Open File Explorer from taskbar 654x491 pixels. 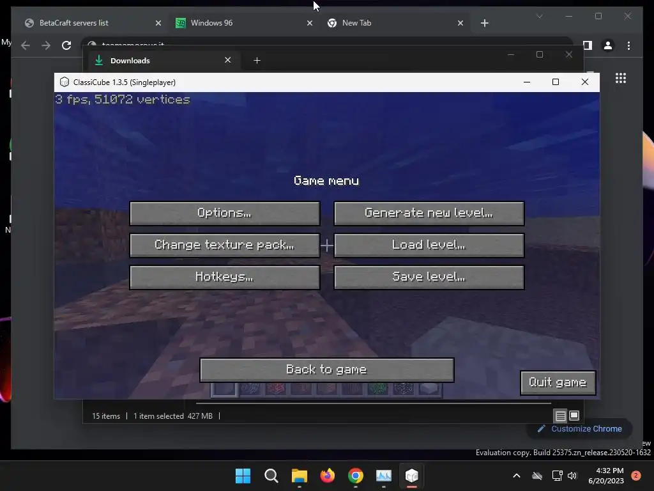[x=300, y=476]
